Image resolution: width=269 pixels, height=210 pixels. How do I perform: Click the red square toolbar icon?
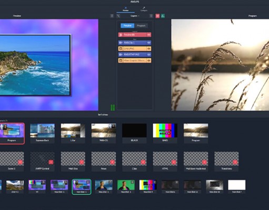click(157, 16)
